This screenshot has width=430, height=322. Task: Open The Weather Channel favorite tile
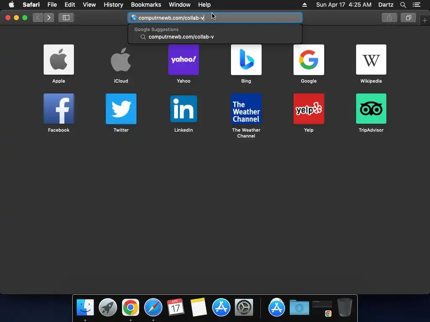246,109
